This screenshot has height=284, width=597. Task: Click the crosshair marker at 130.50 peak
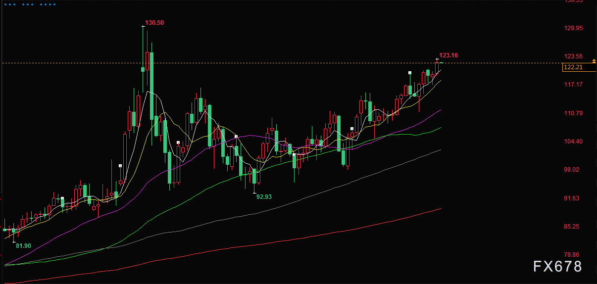143,26
